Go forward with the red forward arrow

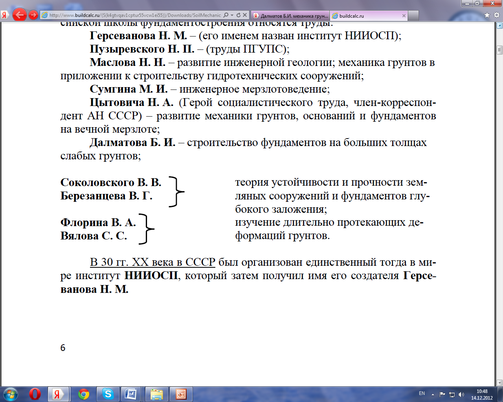(x=33, y=15)
